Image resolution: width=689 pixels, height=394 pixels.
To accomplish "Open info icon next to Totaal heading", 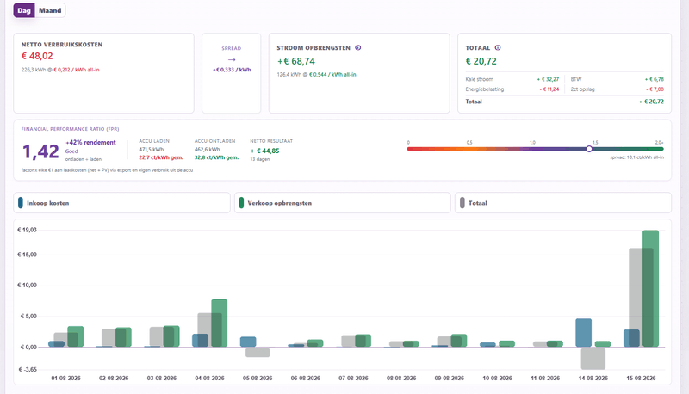I will click(x=498, y=48).
